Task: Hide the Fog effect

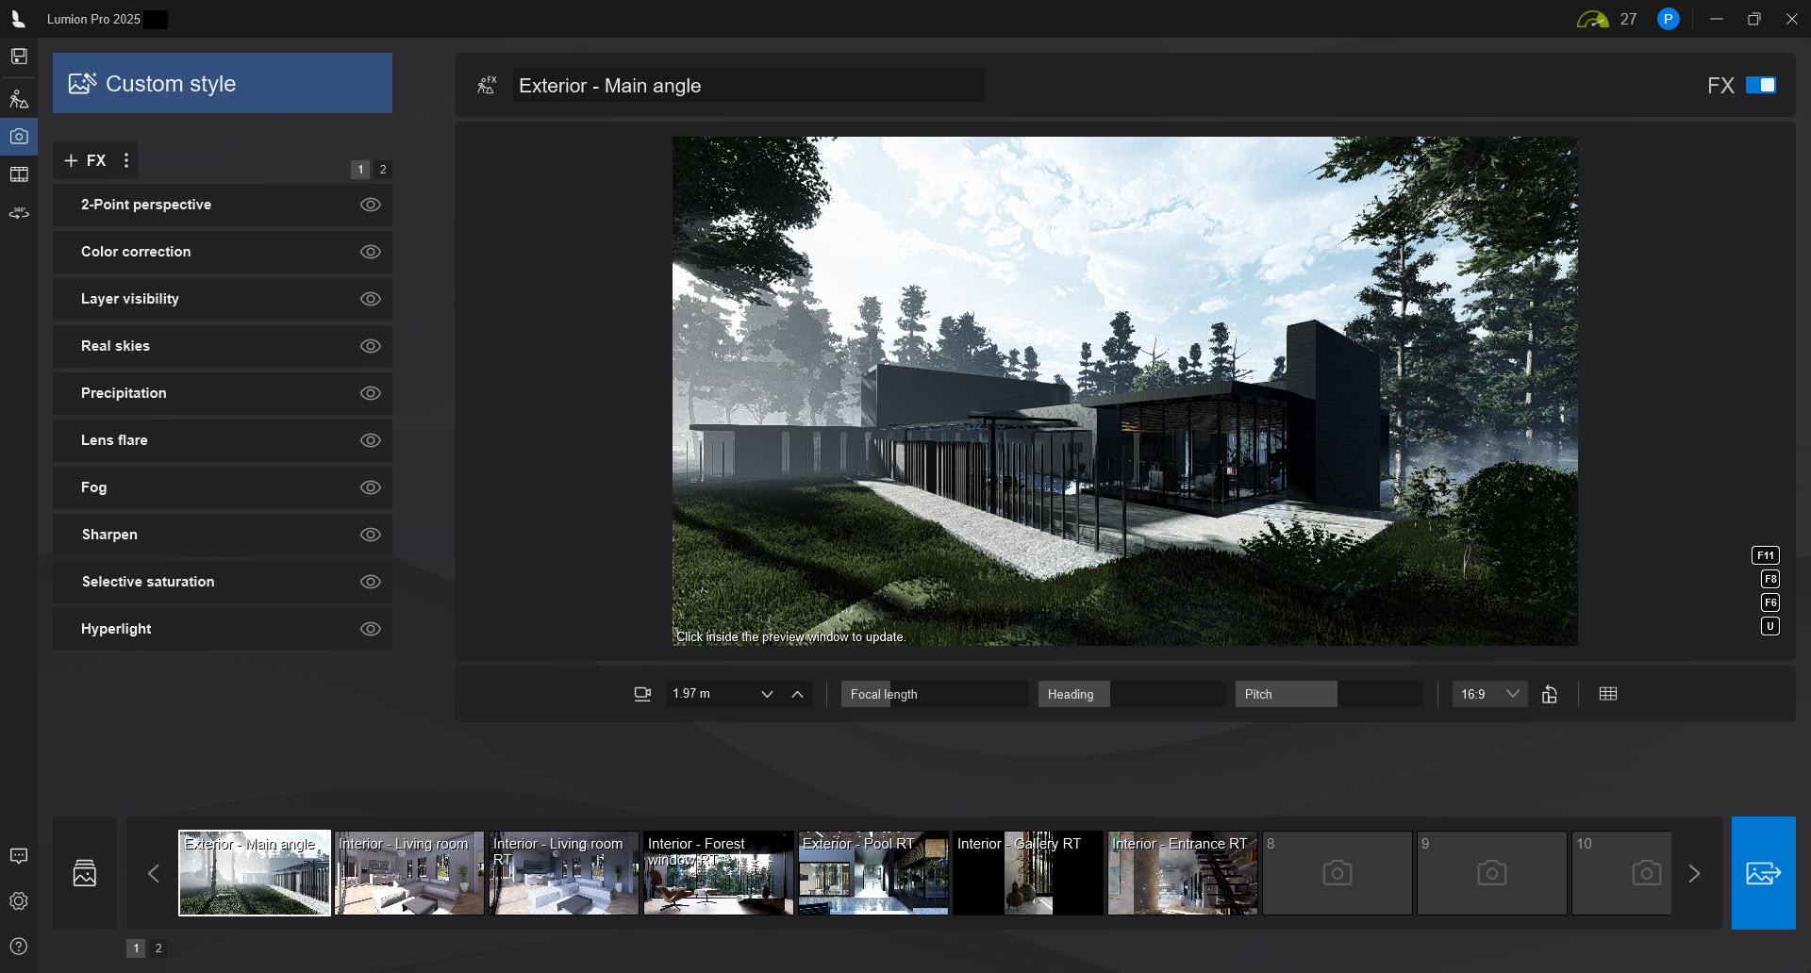Action: 370,487
